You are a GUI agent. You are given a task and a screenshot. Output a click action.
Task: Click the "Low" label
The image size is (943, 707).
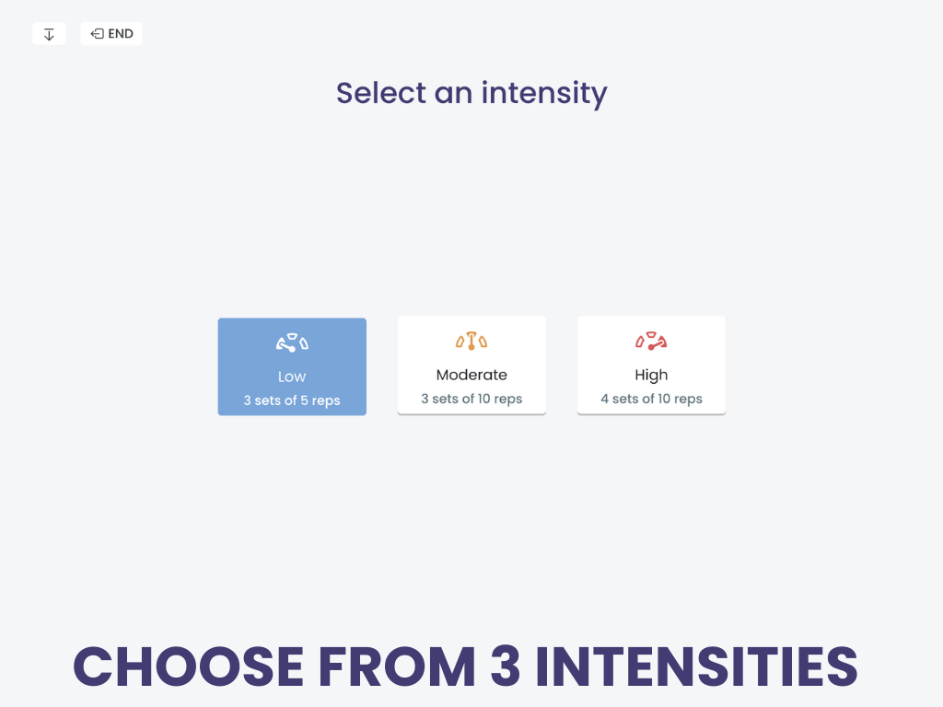click(292, 377)
